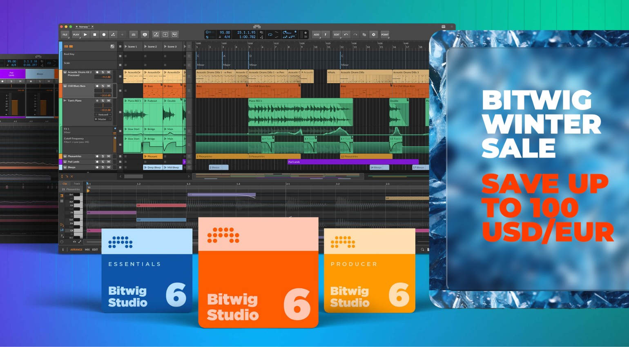Click the Stop transport icon
Viewport: 629px width, 347px height.
[95, 35]
